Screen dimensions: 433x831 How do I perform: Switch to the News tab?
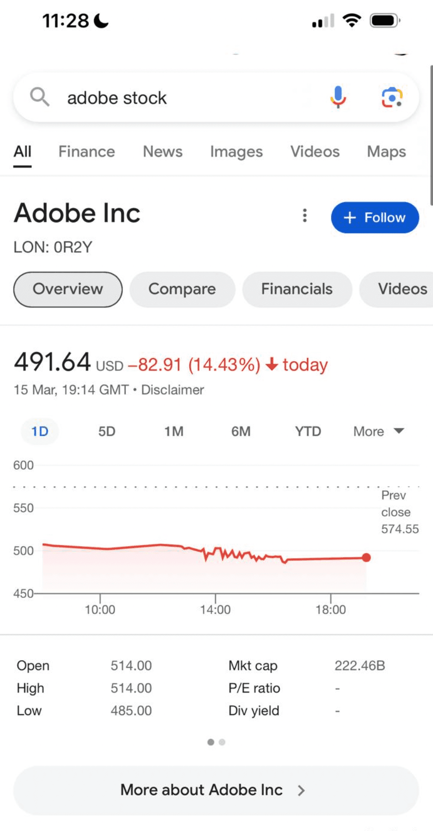click(162, 152)
